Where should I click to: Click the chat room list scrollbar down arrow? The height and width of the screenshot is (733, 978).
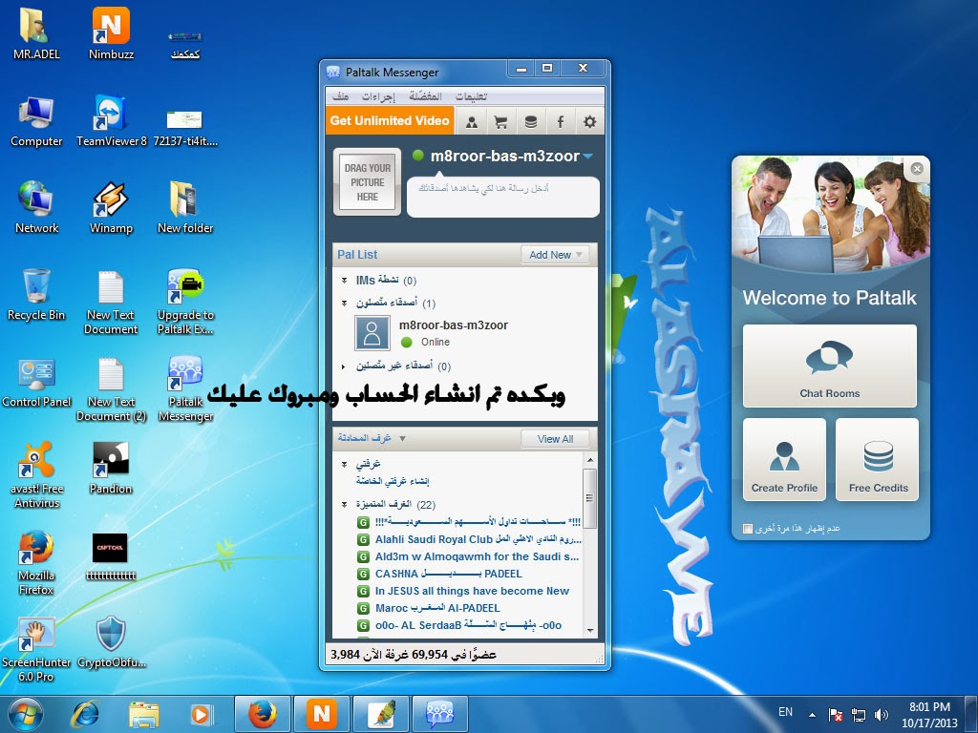click(x=590, y=631)
